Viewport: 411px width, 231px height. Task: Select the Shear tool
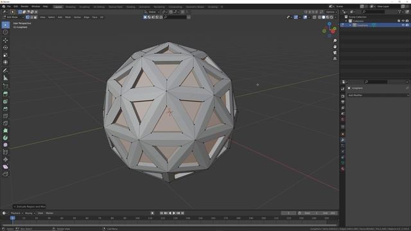[6, 167]
